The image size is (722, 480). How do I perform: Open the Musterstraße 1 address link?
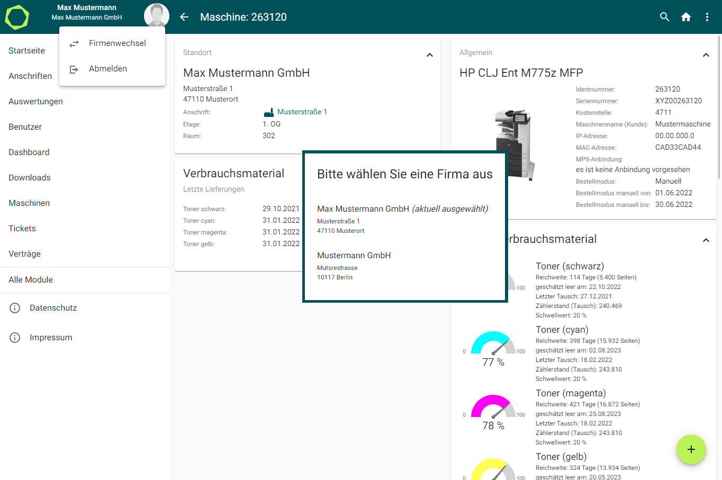pyautogui.click(x=302, y=112)
